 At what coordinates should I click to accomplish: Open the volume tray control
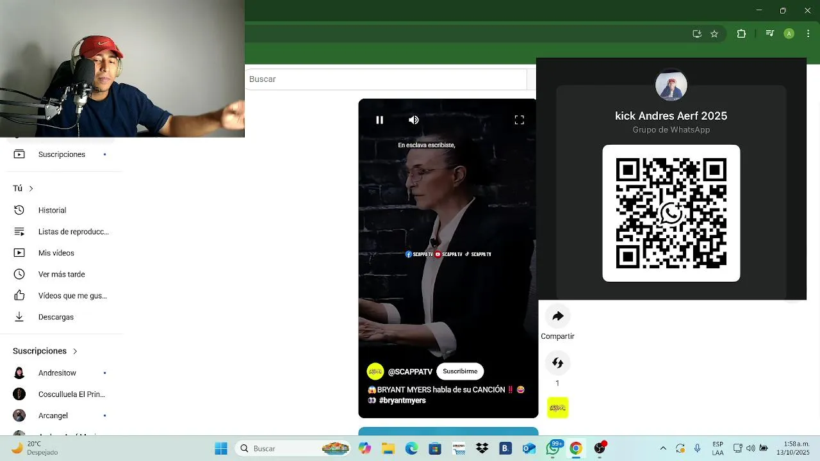pyautogui.click(x=751, y=448)
